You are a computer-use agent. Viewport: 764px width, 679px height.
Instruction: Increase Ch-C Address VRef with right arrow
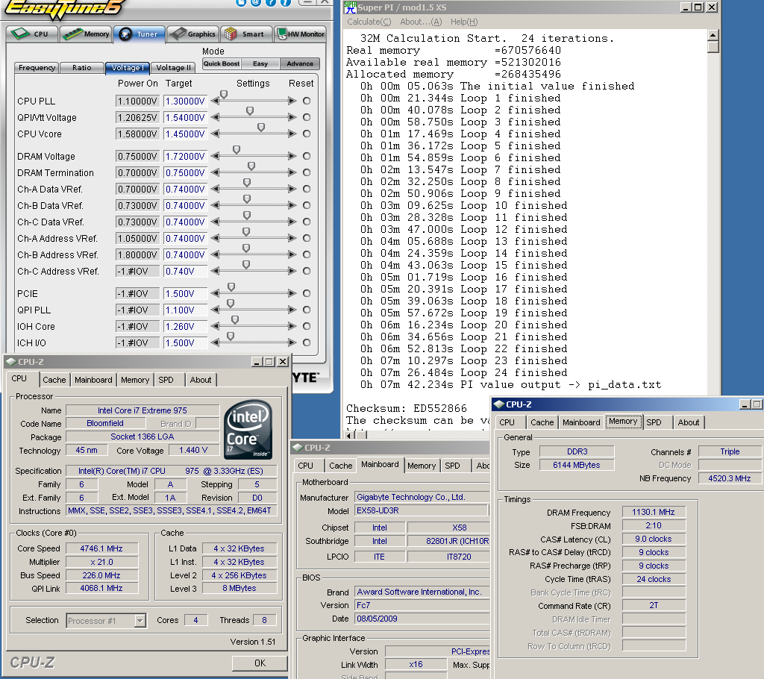[x=292, y=271]
